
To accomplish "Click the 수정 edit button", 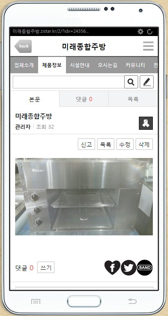I will click(125, 144).
